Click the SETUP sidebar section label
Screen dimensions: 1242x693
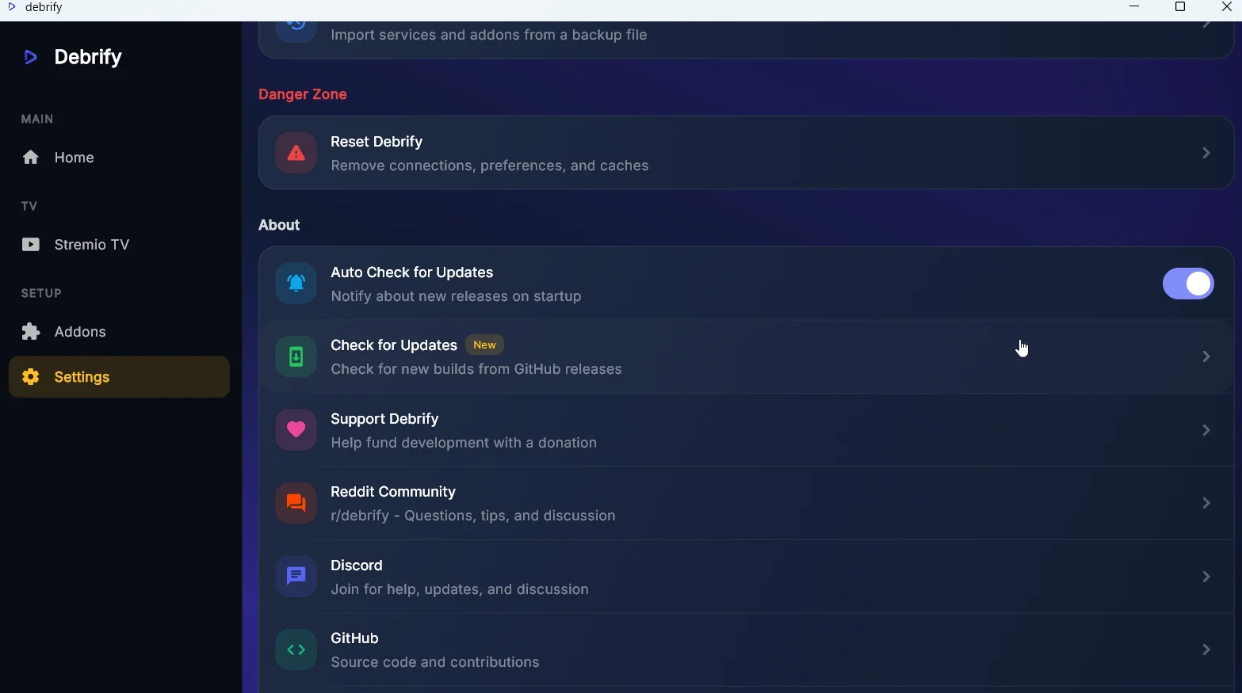click(x=41, y=294)
